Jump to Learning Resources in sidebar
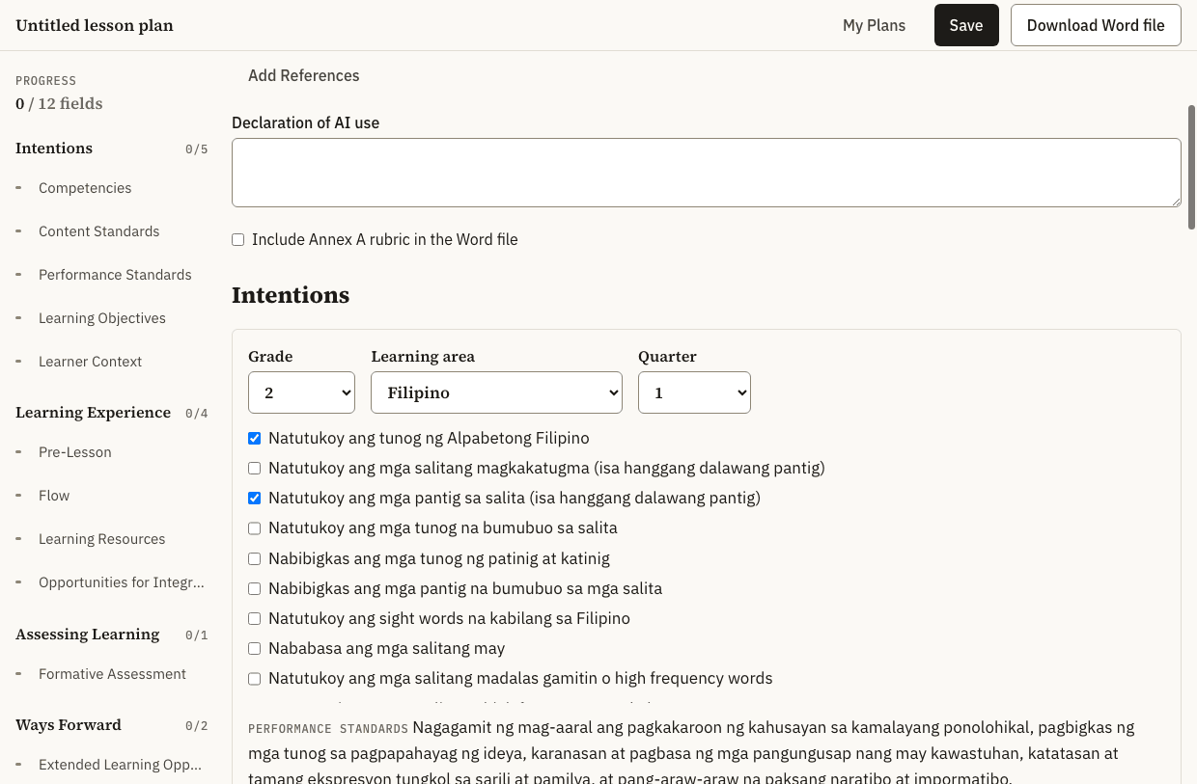 [x=101, y=539]
